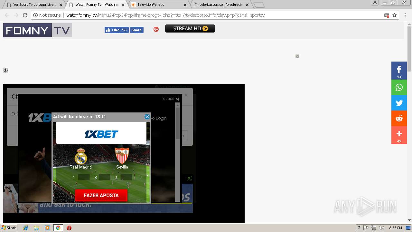412x232 pixels.
Task: Close the grey dialog with X
Action: click(x=186, y=95)
